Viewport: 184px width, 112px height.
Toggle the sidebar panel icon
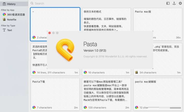(x=168, y=3)
